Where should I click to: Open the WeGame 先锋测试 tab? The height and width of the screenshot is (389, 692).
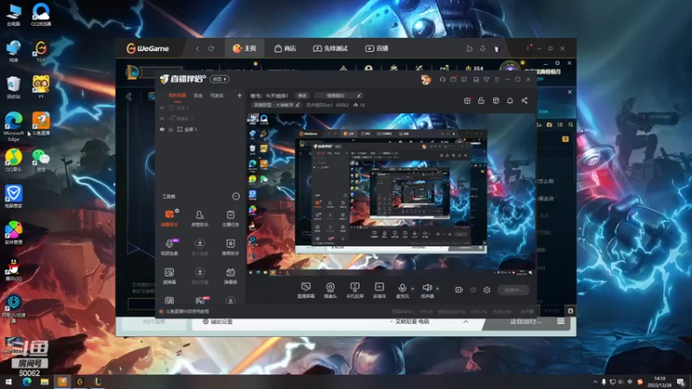coord(330,48)
